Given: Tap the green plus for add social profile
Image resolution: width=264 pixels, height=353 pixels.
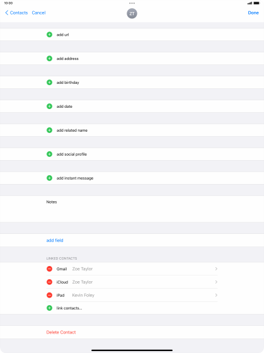Looking at the screenshot, I should pos(49,154).
